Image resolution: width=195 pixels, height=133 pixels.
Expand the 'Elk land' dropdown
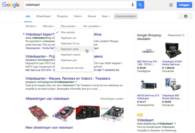[31, 26]
